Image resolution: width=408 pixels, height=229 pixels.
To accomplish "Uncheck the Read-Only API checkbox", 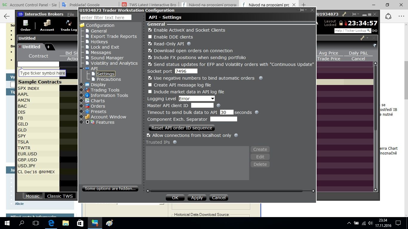I will 150,44.
